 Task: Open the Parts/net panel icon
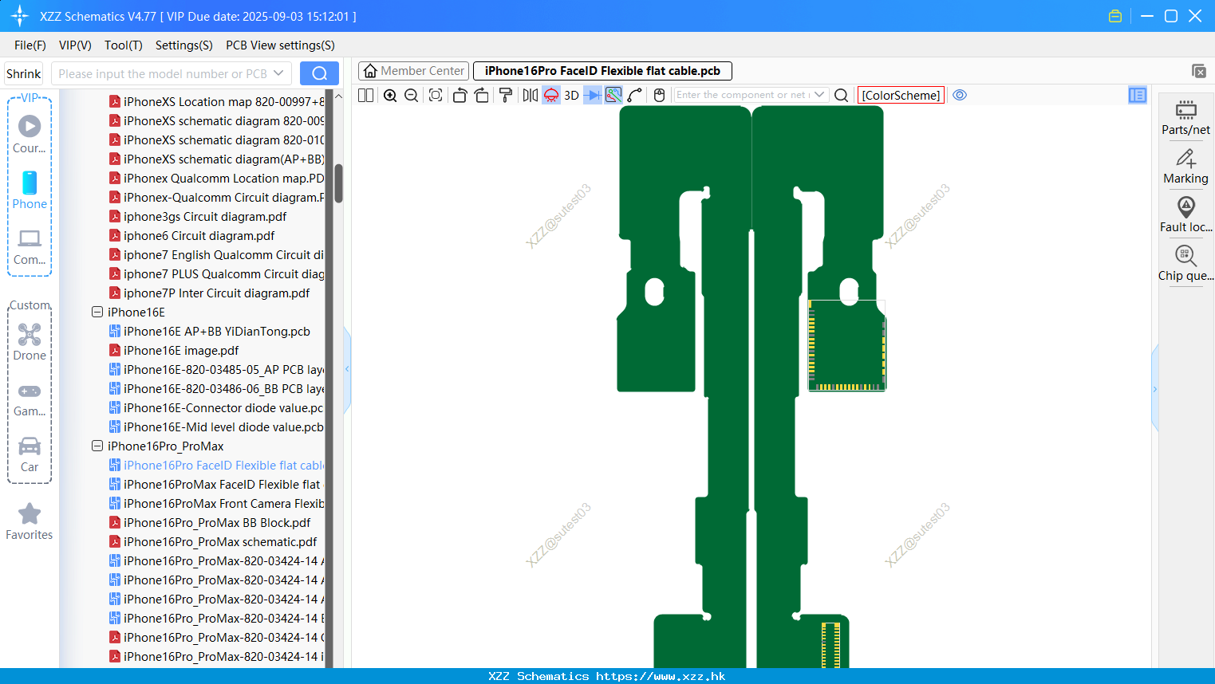coord(1185,117)
